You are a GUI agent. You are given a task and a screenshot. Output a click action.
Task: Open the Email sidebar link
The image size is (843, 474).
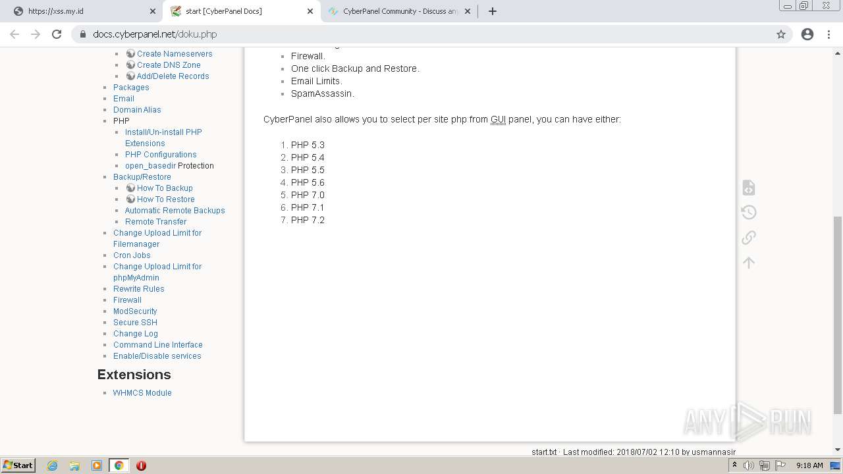tap(124, 98)
